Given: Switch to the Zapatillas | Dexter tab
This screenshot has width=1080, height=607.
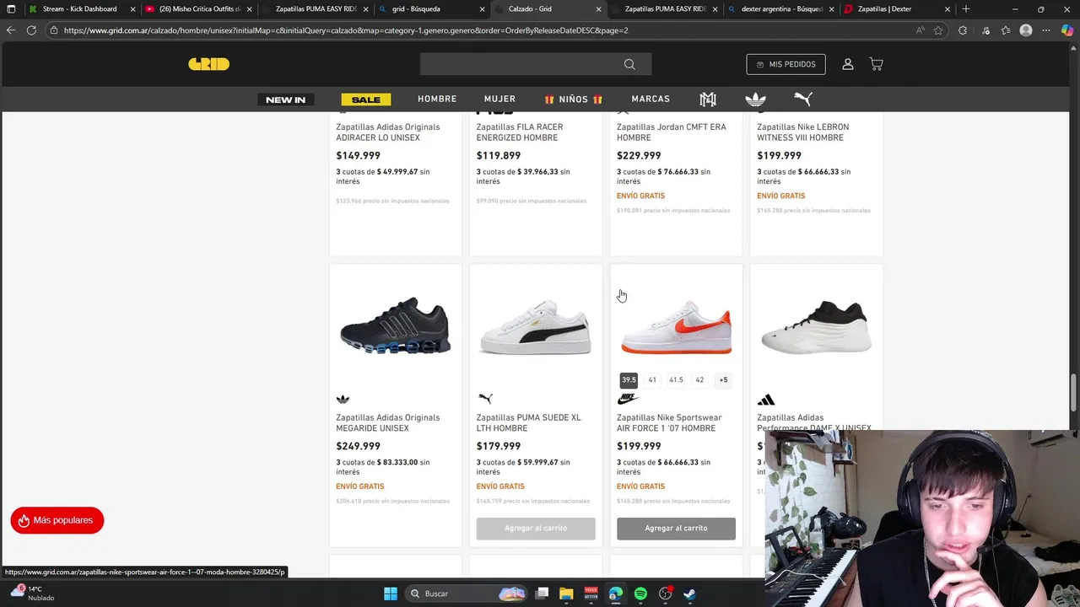Looking at the screenshot, I should (x=898, y=9).
